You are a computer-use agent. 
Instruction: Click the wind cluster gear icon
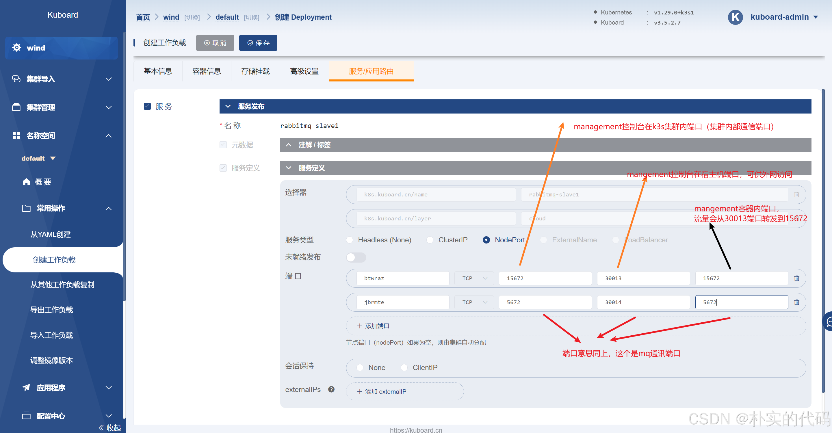point(16,47)
